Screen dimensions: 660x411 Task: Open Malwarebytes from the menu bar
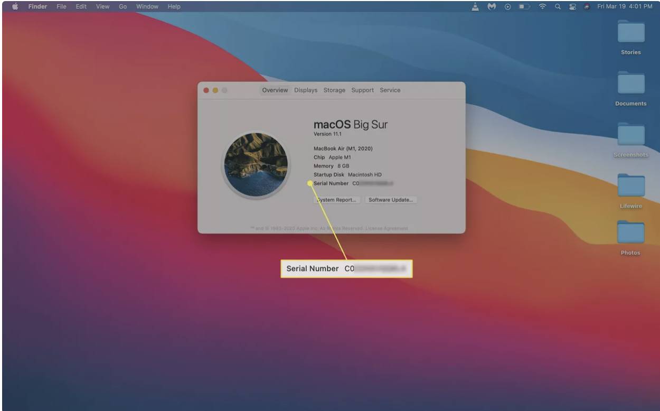[x=492, y=6]
